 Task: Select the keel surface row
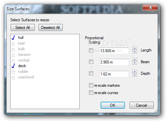(45, 43)
